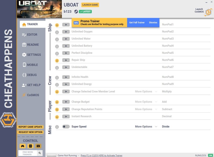Activate the Instant Research play button
The height and width of the screenshot is (157, 214).
[66, 116]
